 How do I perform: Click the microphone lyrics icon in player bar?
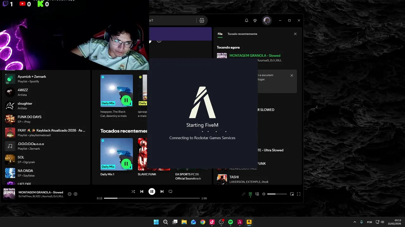tap(244, 194)
